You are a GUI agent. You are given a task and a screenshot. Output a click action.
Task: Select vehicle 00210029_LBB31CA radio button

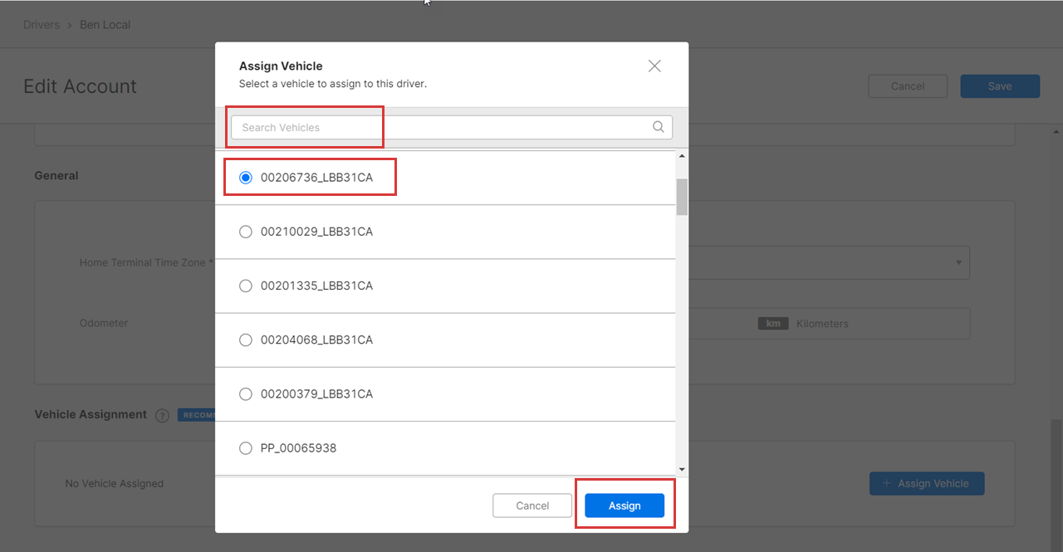tap(246, 232)
